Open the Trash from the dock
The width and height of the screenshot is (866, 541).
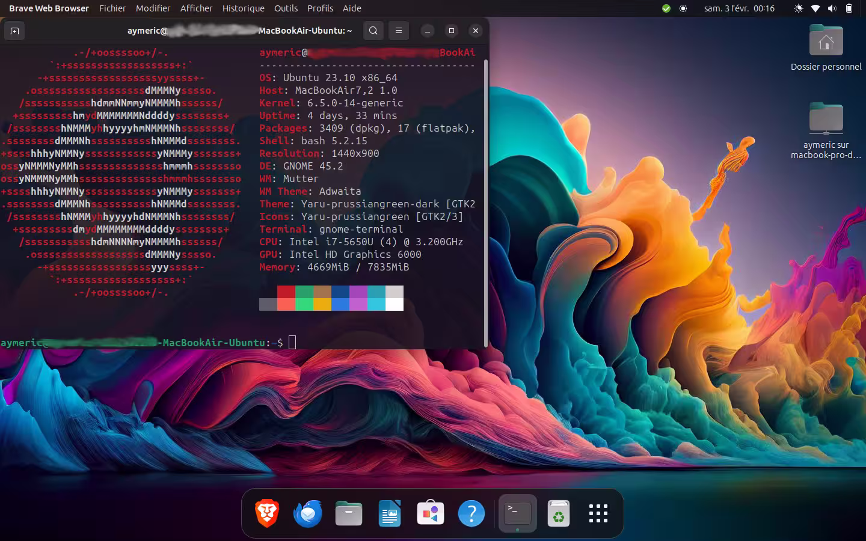[x=559, y=513]
